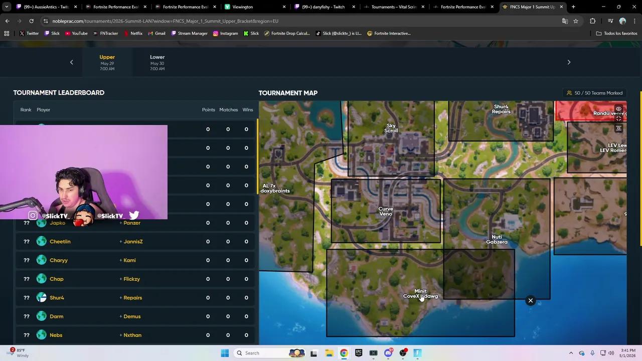The height and width of the screenshot is (361, 642).
Task: Click the Rank column header
Action: [x=26, y=110]
